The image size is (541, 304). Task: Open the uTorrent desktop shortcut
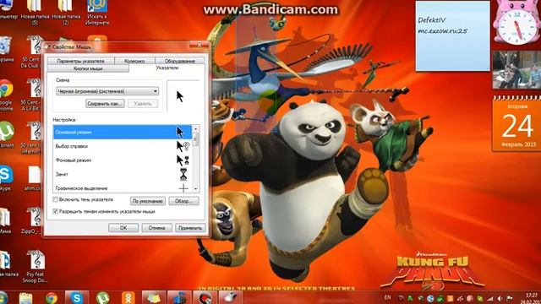click(6, 135)
